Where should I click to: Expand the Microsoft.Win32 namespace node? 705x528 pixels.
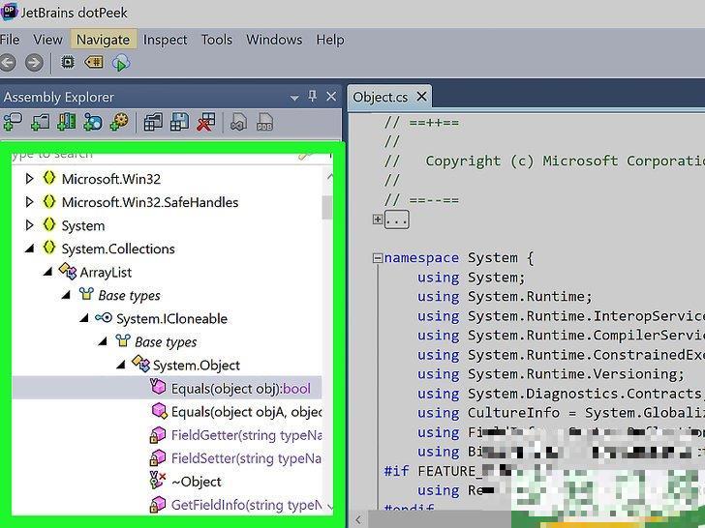point(29,179)
